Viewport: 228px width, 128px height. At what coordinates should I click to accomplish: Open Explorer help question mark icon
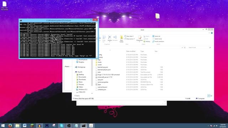(x=212, y=33)
